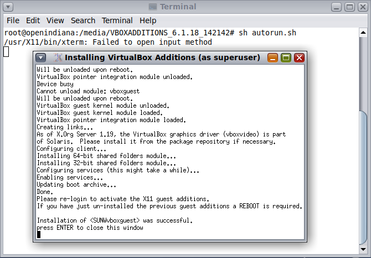Click 'Installing 64-bit shared folders module...' line

tap(106, 156)
